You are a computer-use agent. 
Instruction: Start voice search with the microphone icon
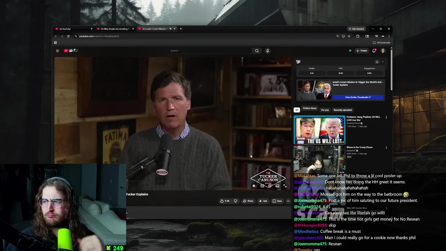[268, 51]
